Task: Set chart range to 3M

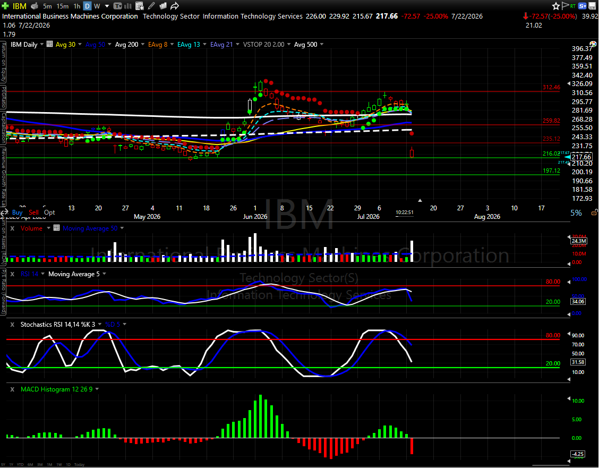Action: (x=40, y=465)
